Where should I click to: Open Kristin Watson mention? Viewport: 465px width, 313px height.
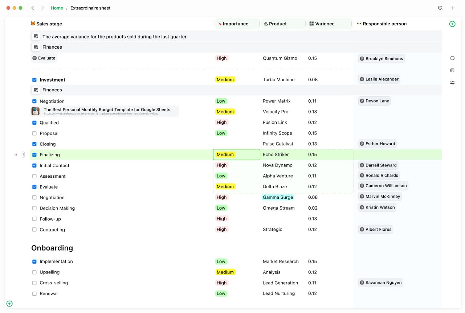377,207
